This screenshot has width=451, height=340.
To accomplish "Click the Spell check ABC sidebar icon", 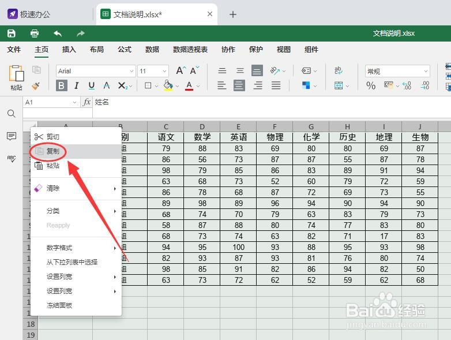I will (12, 159).
